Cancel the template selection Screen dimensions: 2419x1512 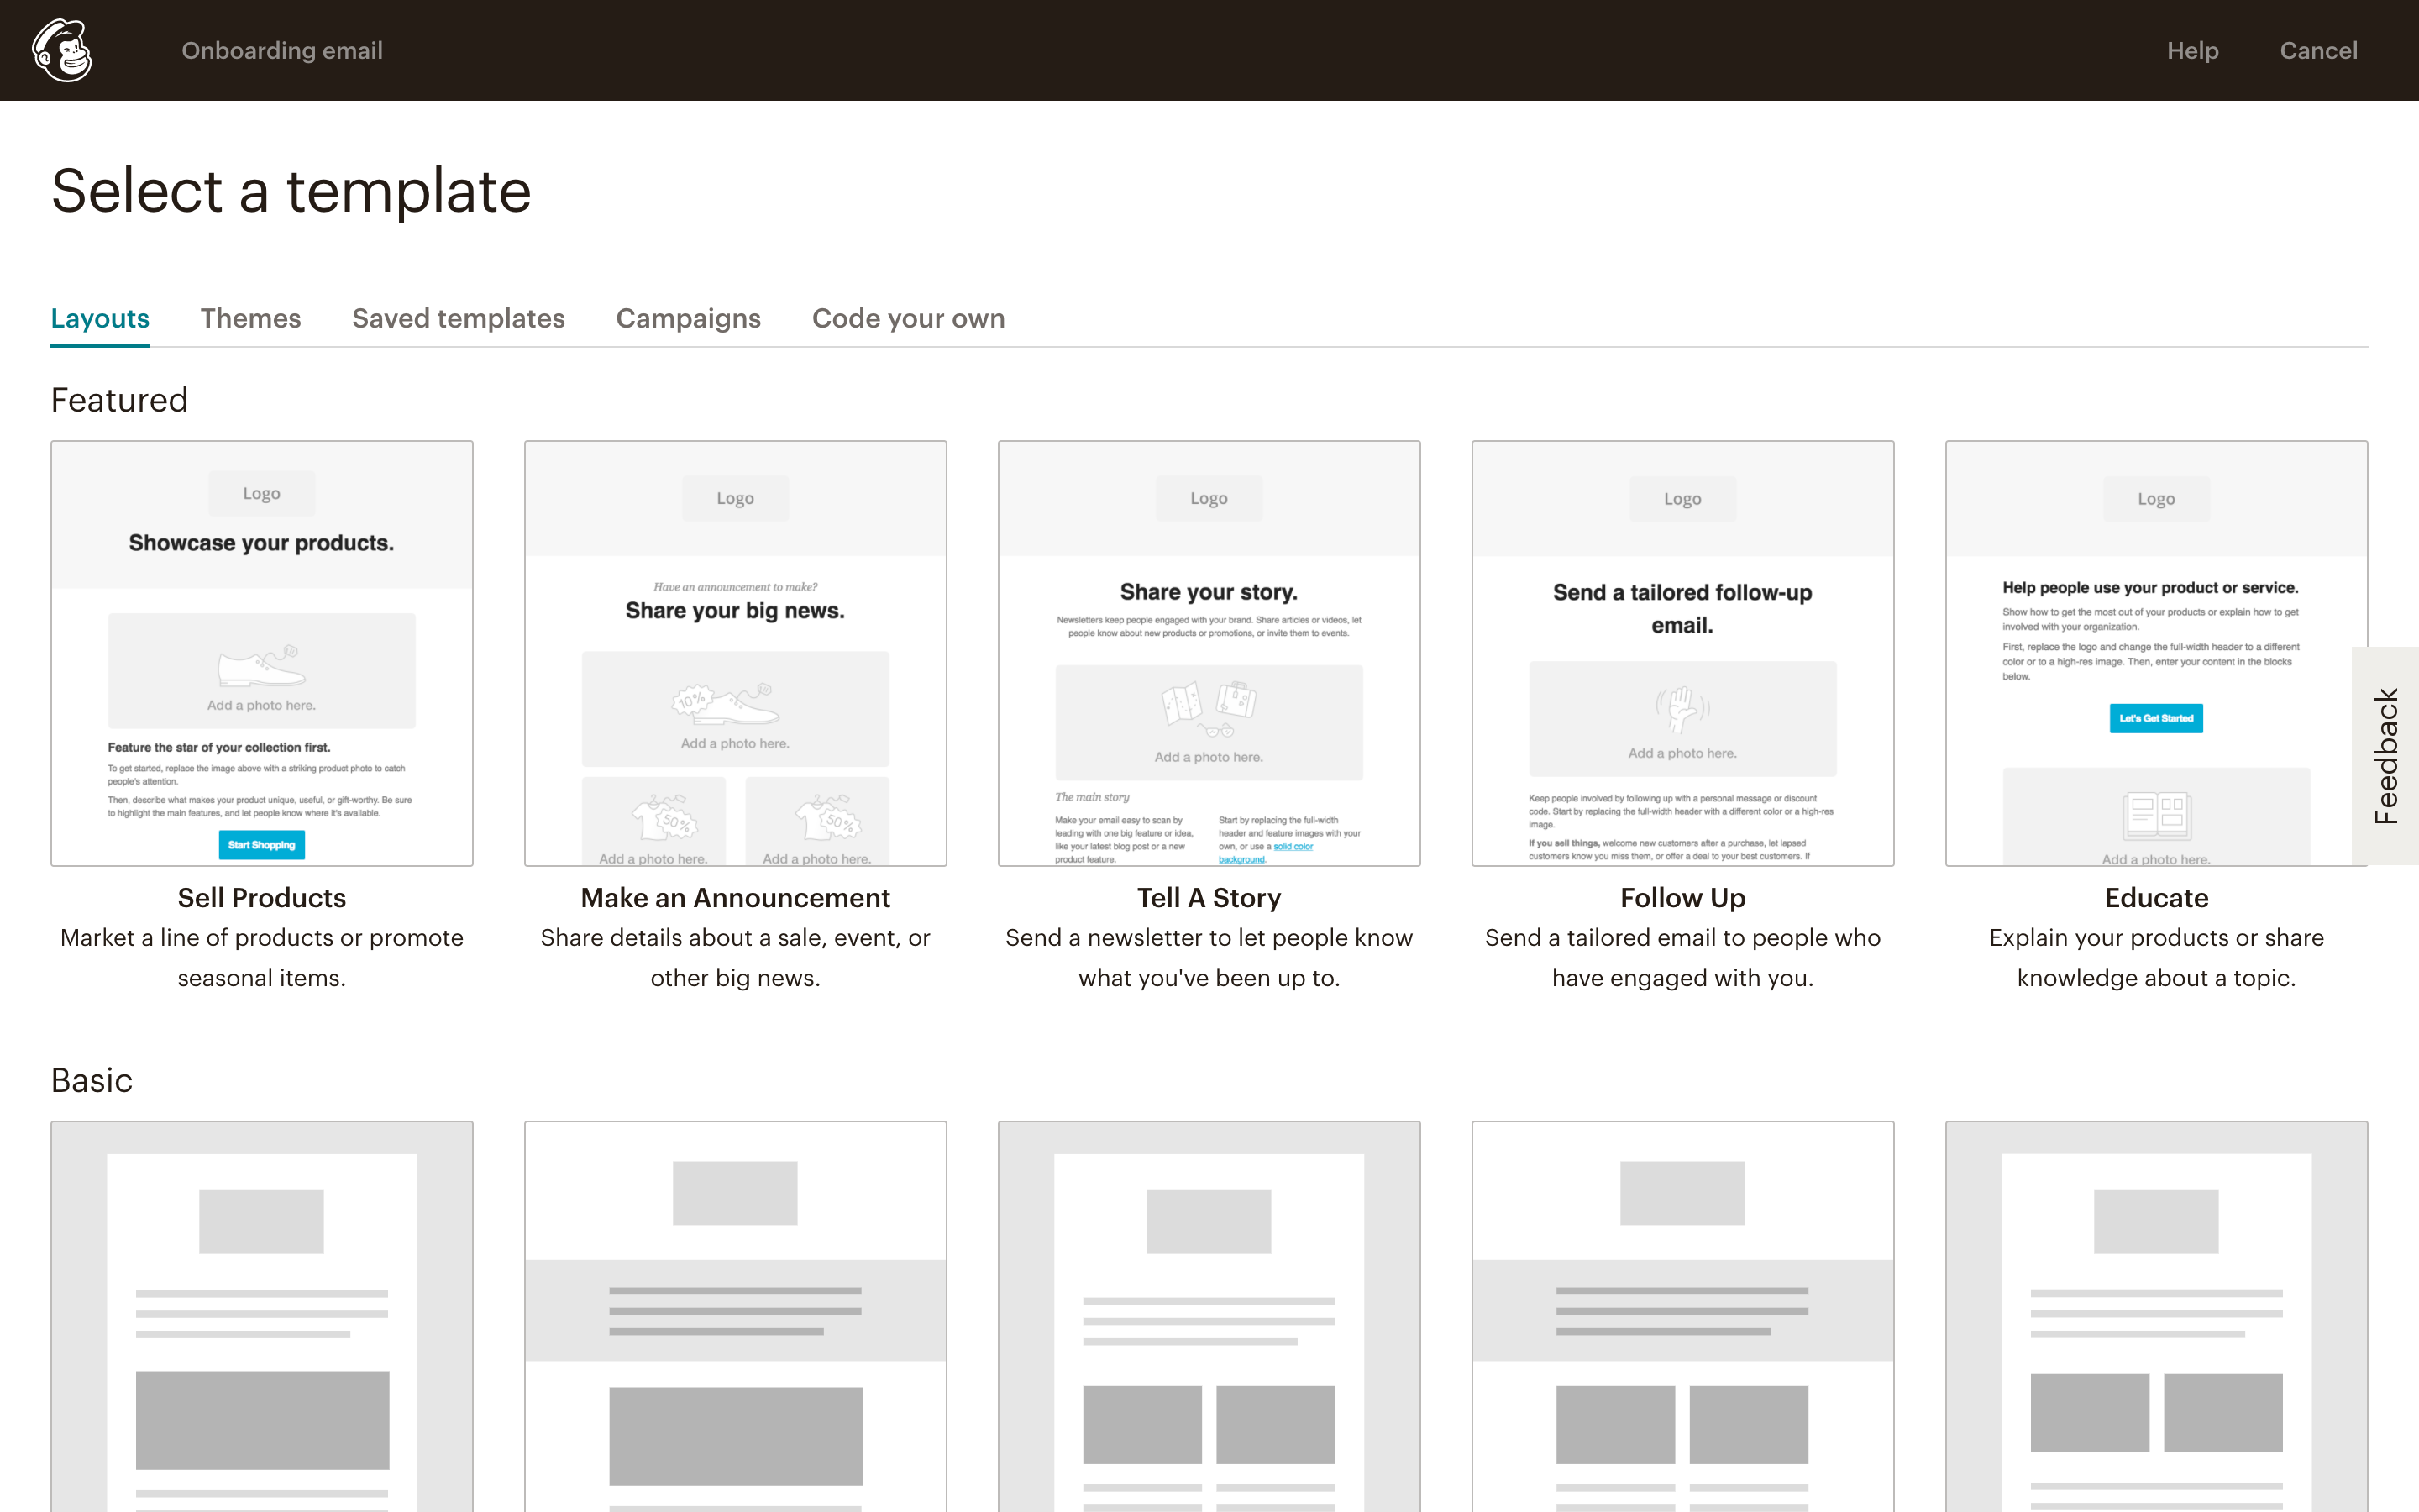tap(2318, 50)
